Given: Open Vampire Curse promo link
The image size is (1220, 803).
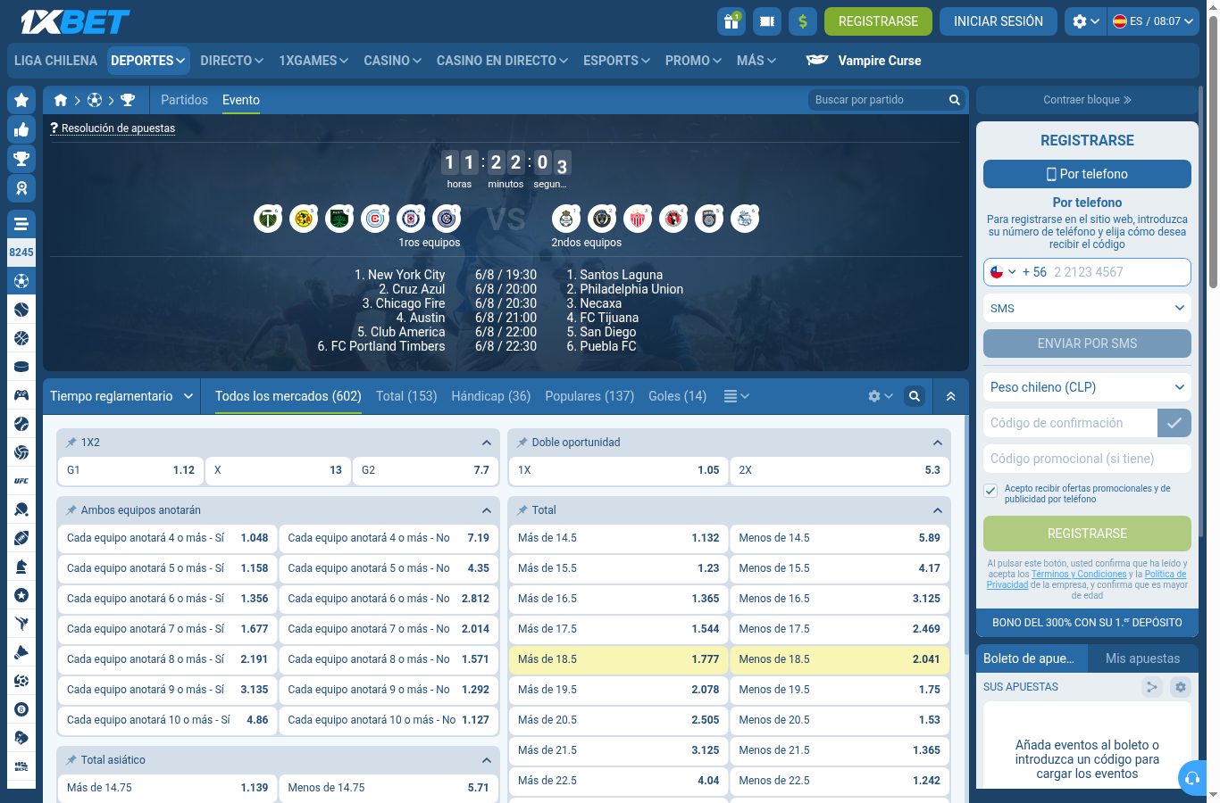Looking at the screenshot, I should click(863, 61).
